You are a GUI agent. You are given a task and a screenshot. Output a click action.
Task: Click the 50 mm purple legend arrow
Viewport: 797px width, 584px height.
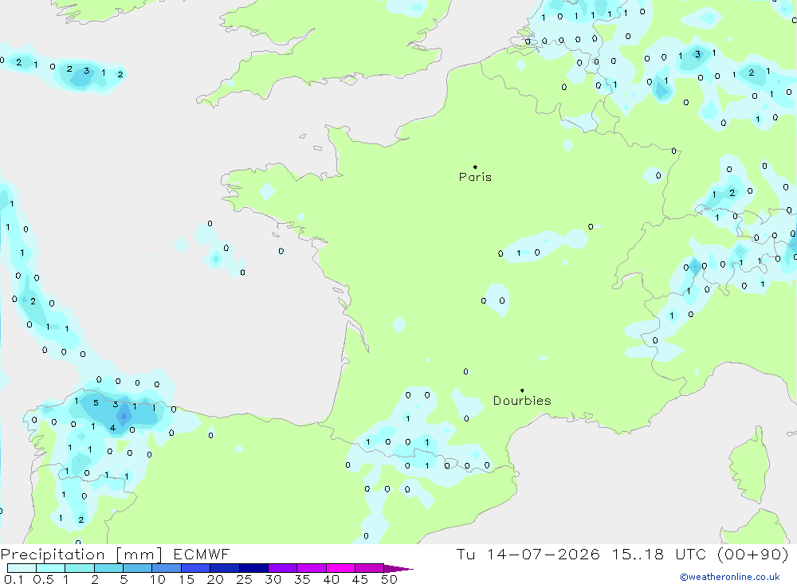click(398, 568)
